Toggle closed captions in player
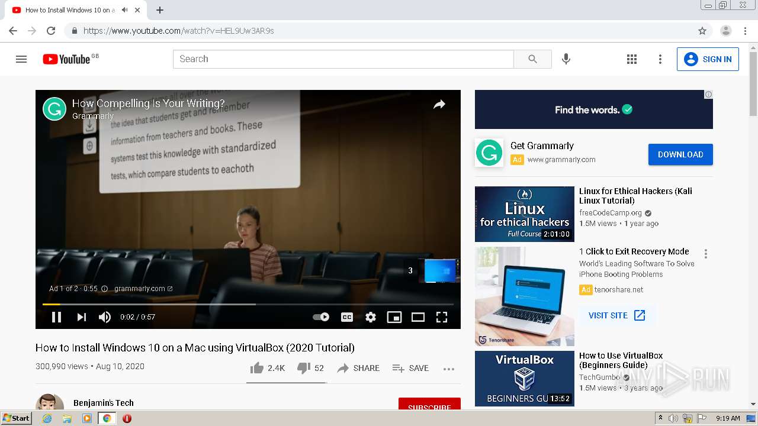 pyautogui.click(x=347, y=317)
